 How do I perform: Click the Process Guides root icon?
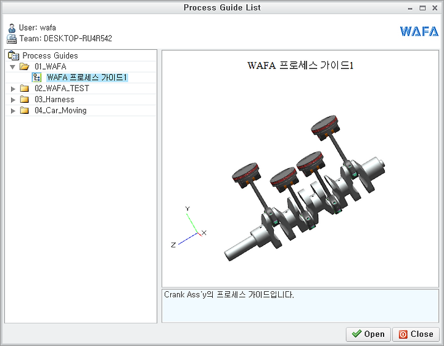coord(14,55)
